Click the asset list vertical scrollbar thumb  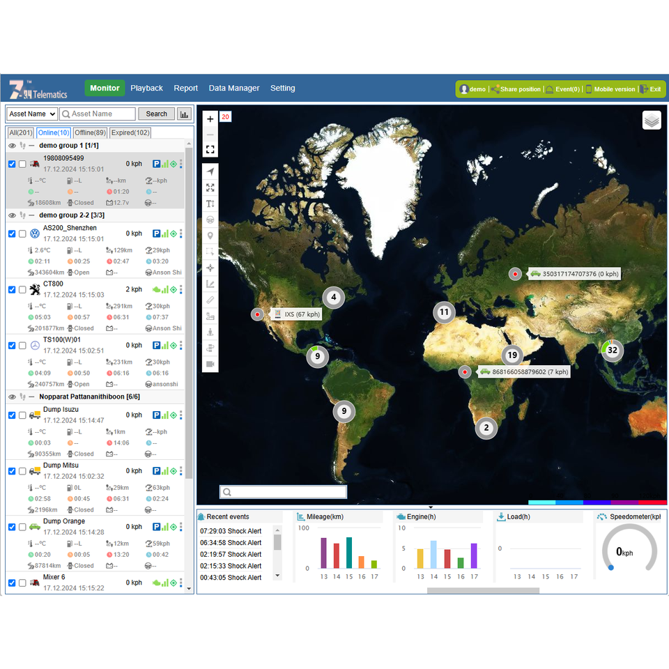tap(189, 314)
